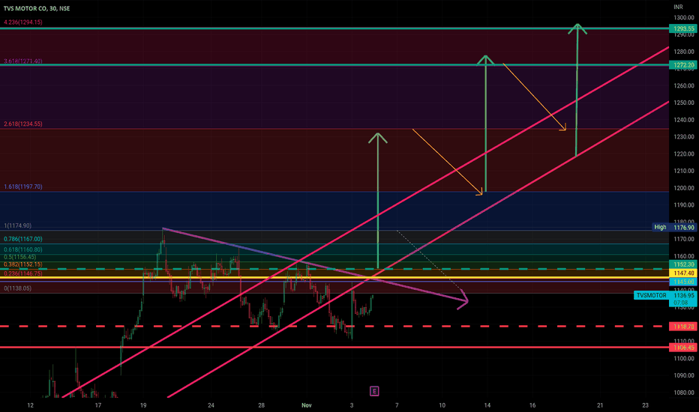Image resolution: width=699 pixels, height=412 pixels.
Task: Select the 0.382(1152.15) Fibonacci label
Action: point(23,264)
